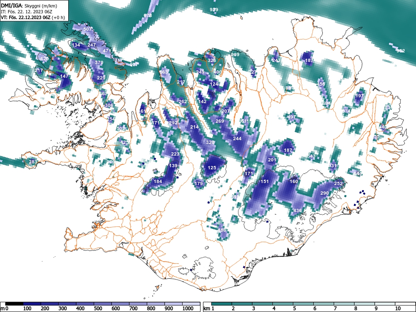The height and width of the screenshot is (312, 416).
Task: Click the visibility value 456
Action: [x=321, y=84]
